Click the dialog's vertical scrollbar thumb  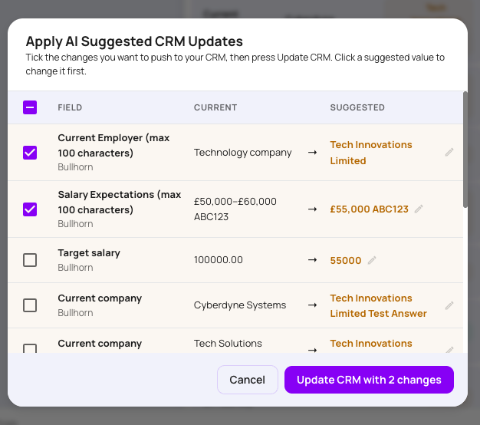coord(465,150)
